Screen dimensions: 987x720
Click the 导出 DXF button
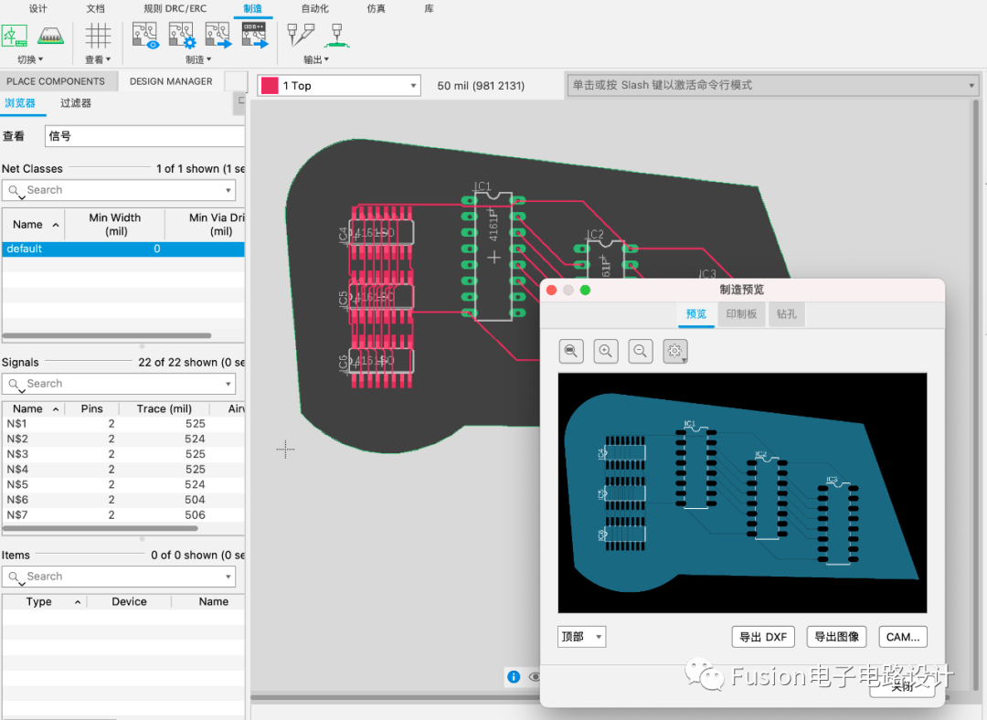pos(763,637)
